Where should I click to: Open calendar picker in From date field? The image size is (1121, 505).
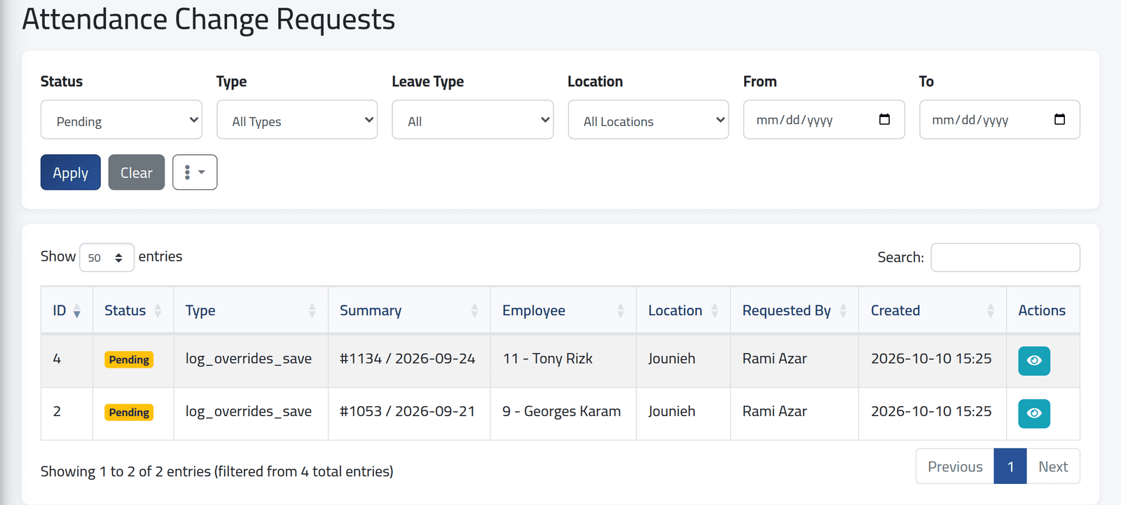click(x=884, y=120)
